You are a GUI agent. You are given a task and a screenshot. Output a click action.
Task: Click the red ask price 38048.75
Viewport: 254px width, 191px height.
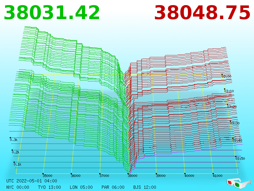pyautogui.click(x=202, y=13)
